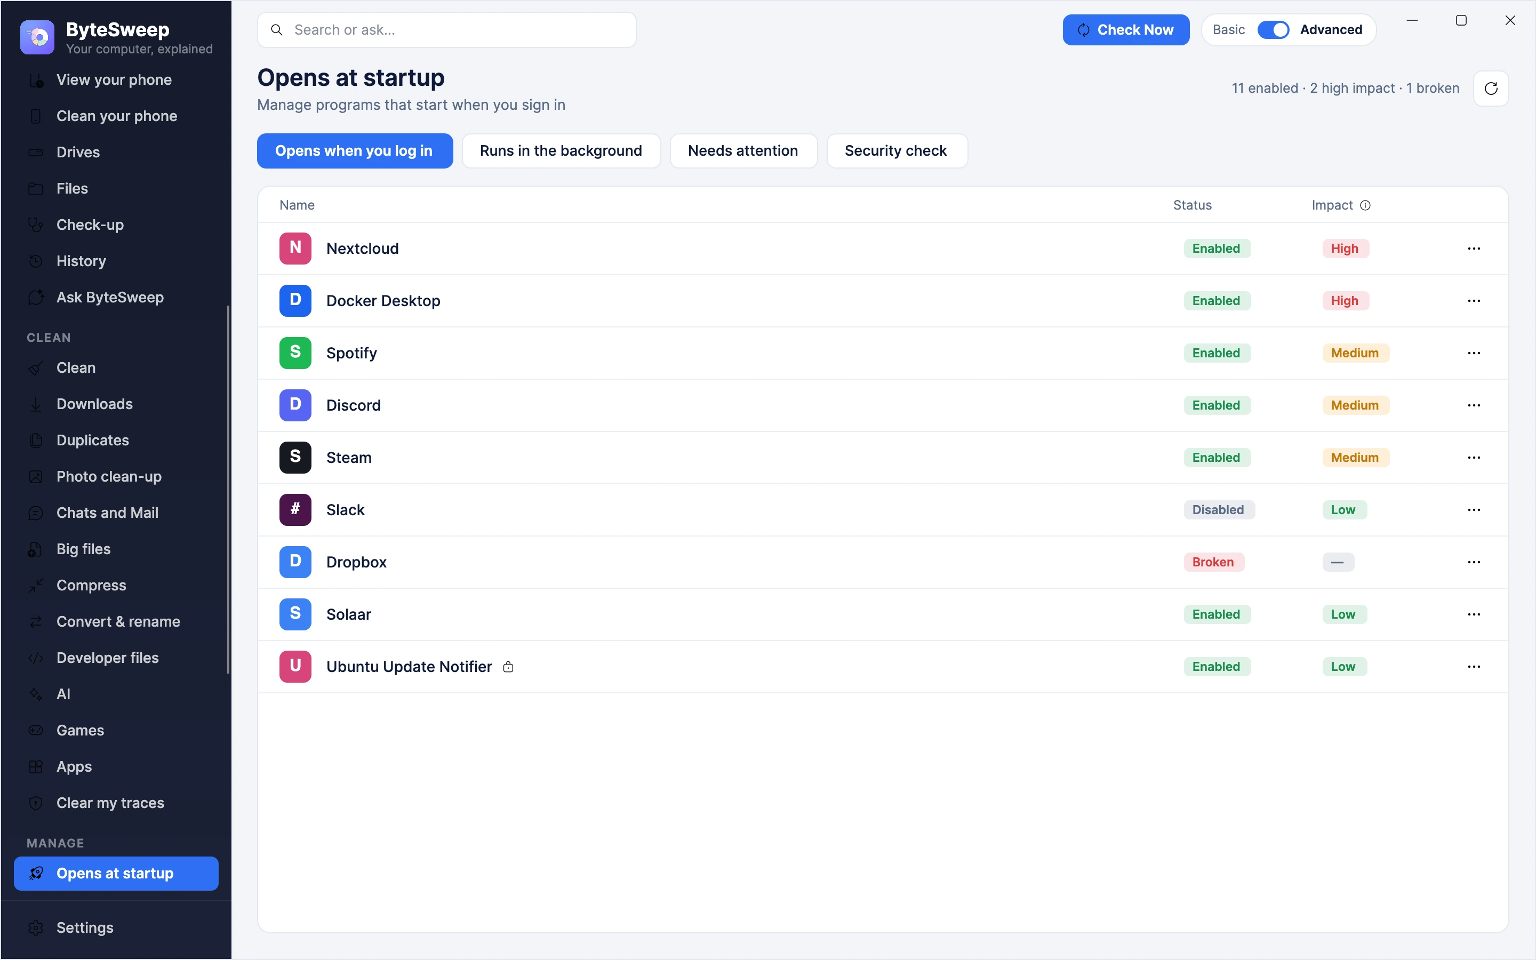Click the Dropbox app icon
This screenshot has width=1536, height=960.
[295, 562]
